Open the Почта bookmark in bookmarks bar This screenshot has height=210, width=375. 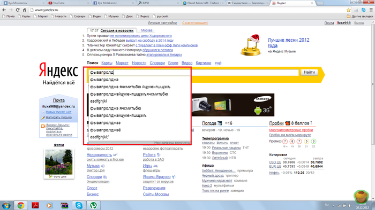9,16
